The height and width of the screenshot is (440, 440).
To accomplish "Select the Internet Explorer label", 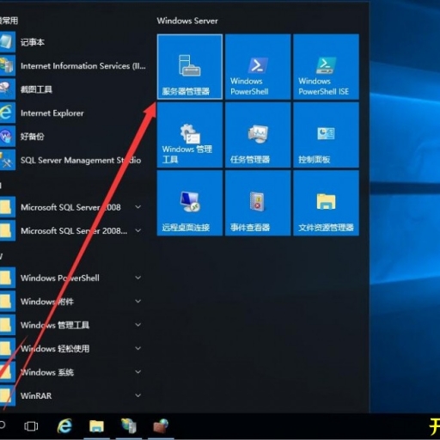I will point(52,113).
